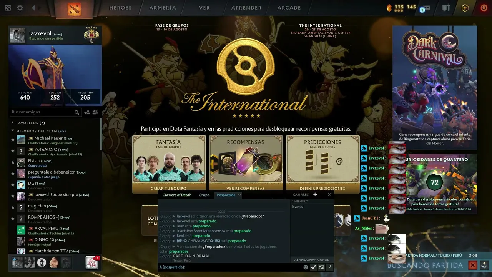The height and width of the screenshot is (277, 492).
Task: Collapse the Miembros del Clan section
Action: [x=13, y=131]
